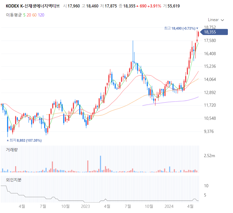Click the 2024 label on time axis

click(169, 206)
